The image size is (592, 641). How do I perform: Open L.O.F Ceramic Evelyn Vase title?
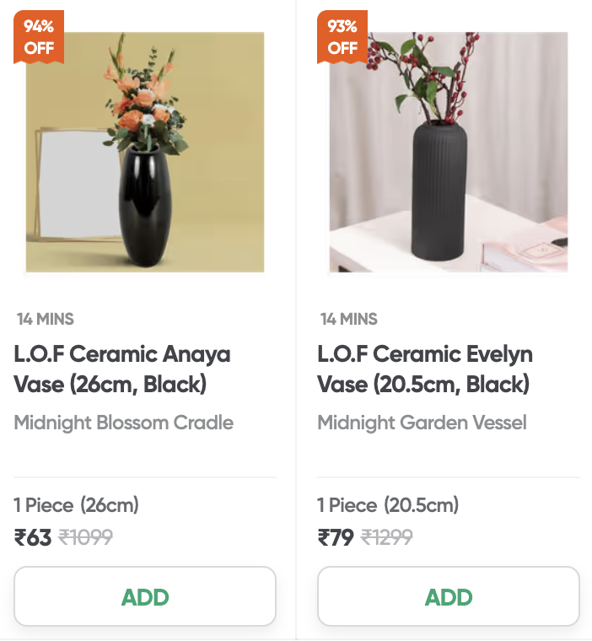click(425, 369)
